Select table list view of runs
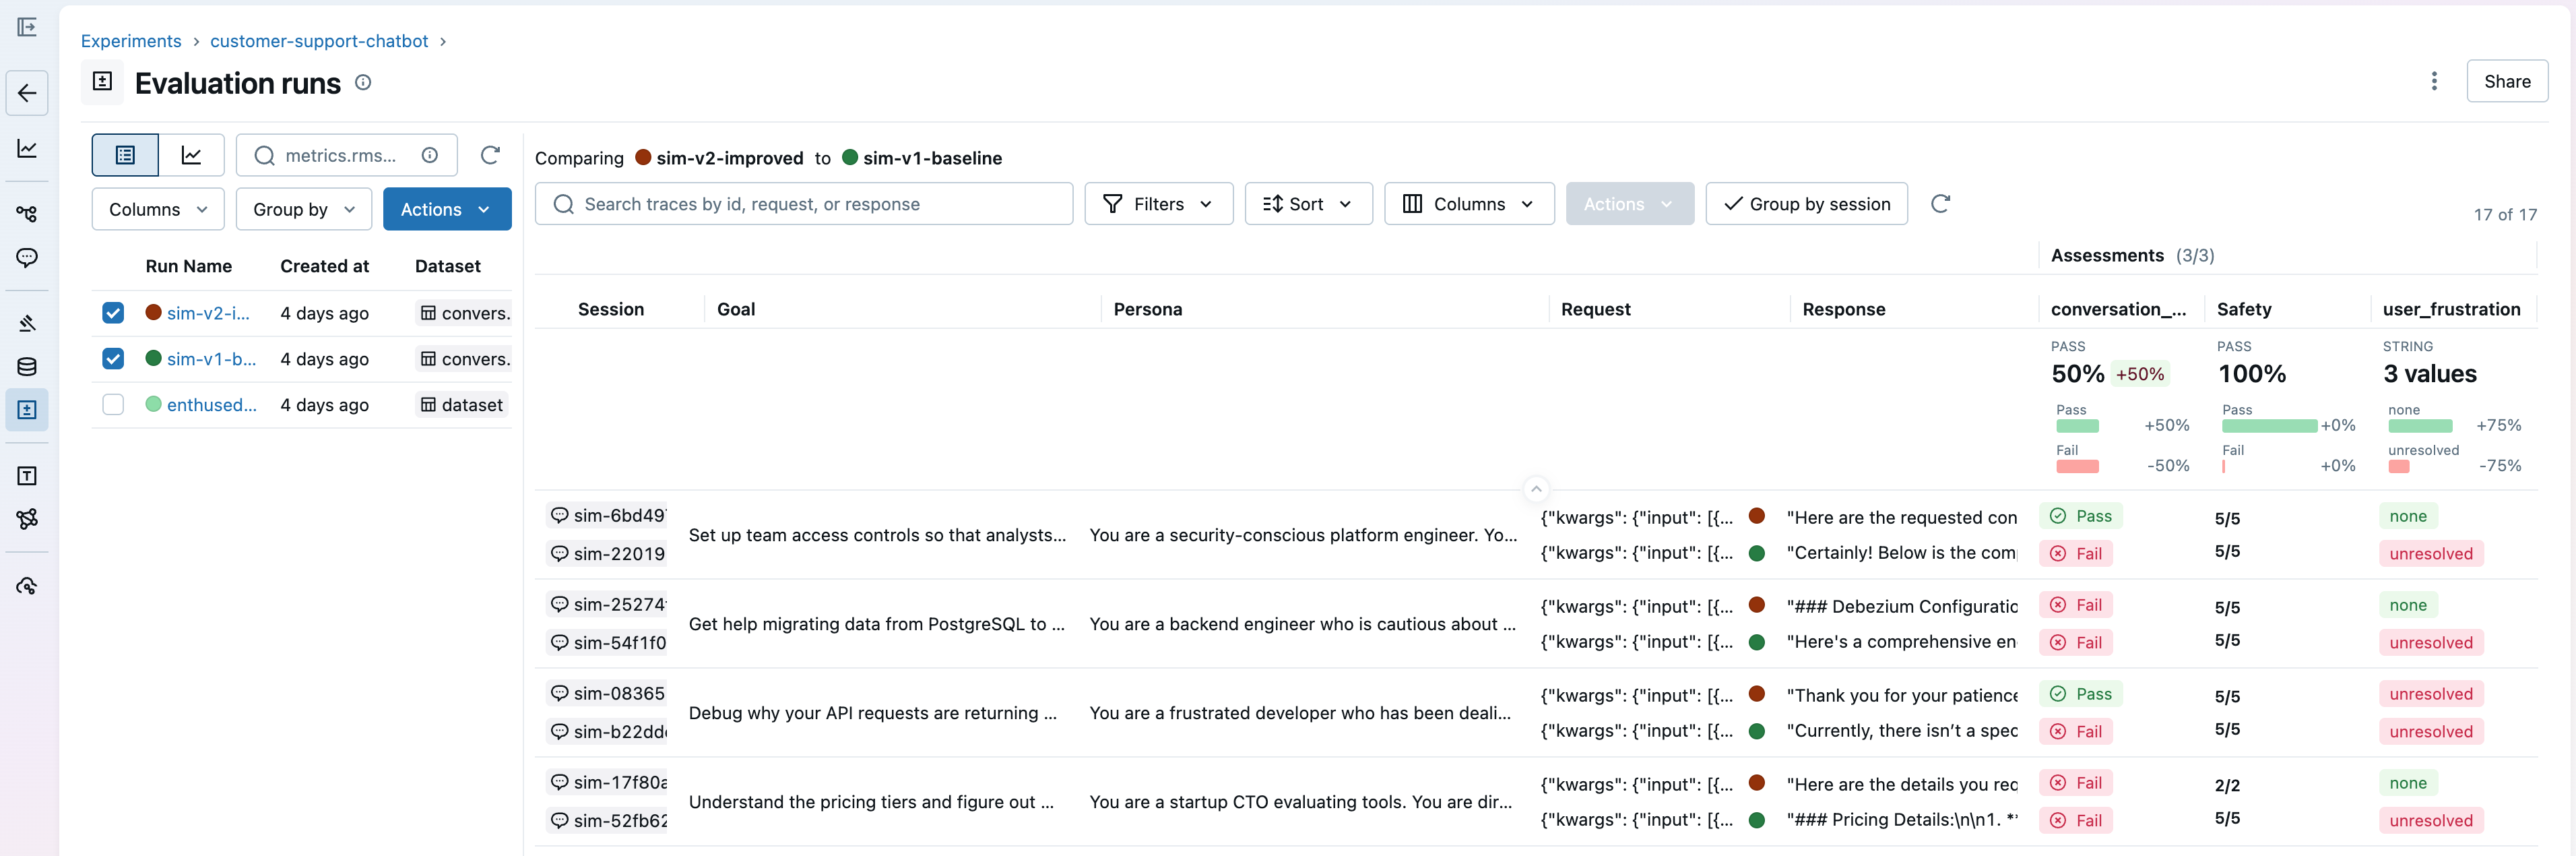 [125, 155]
